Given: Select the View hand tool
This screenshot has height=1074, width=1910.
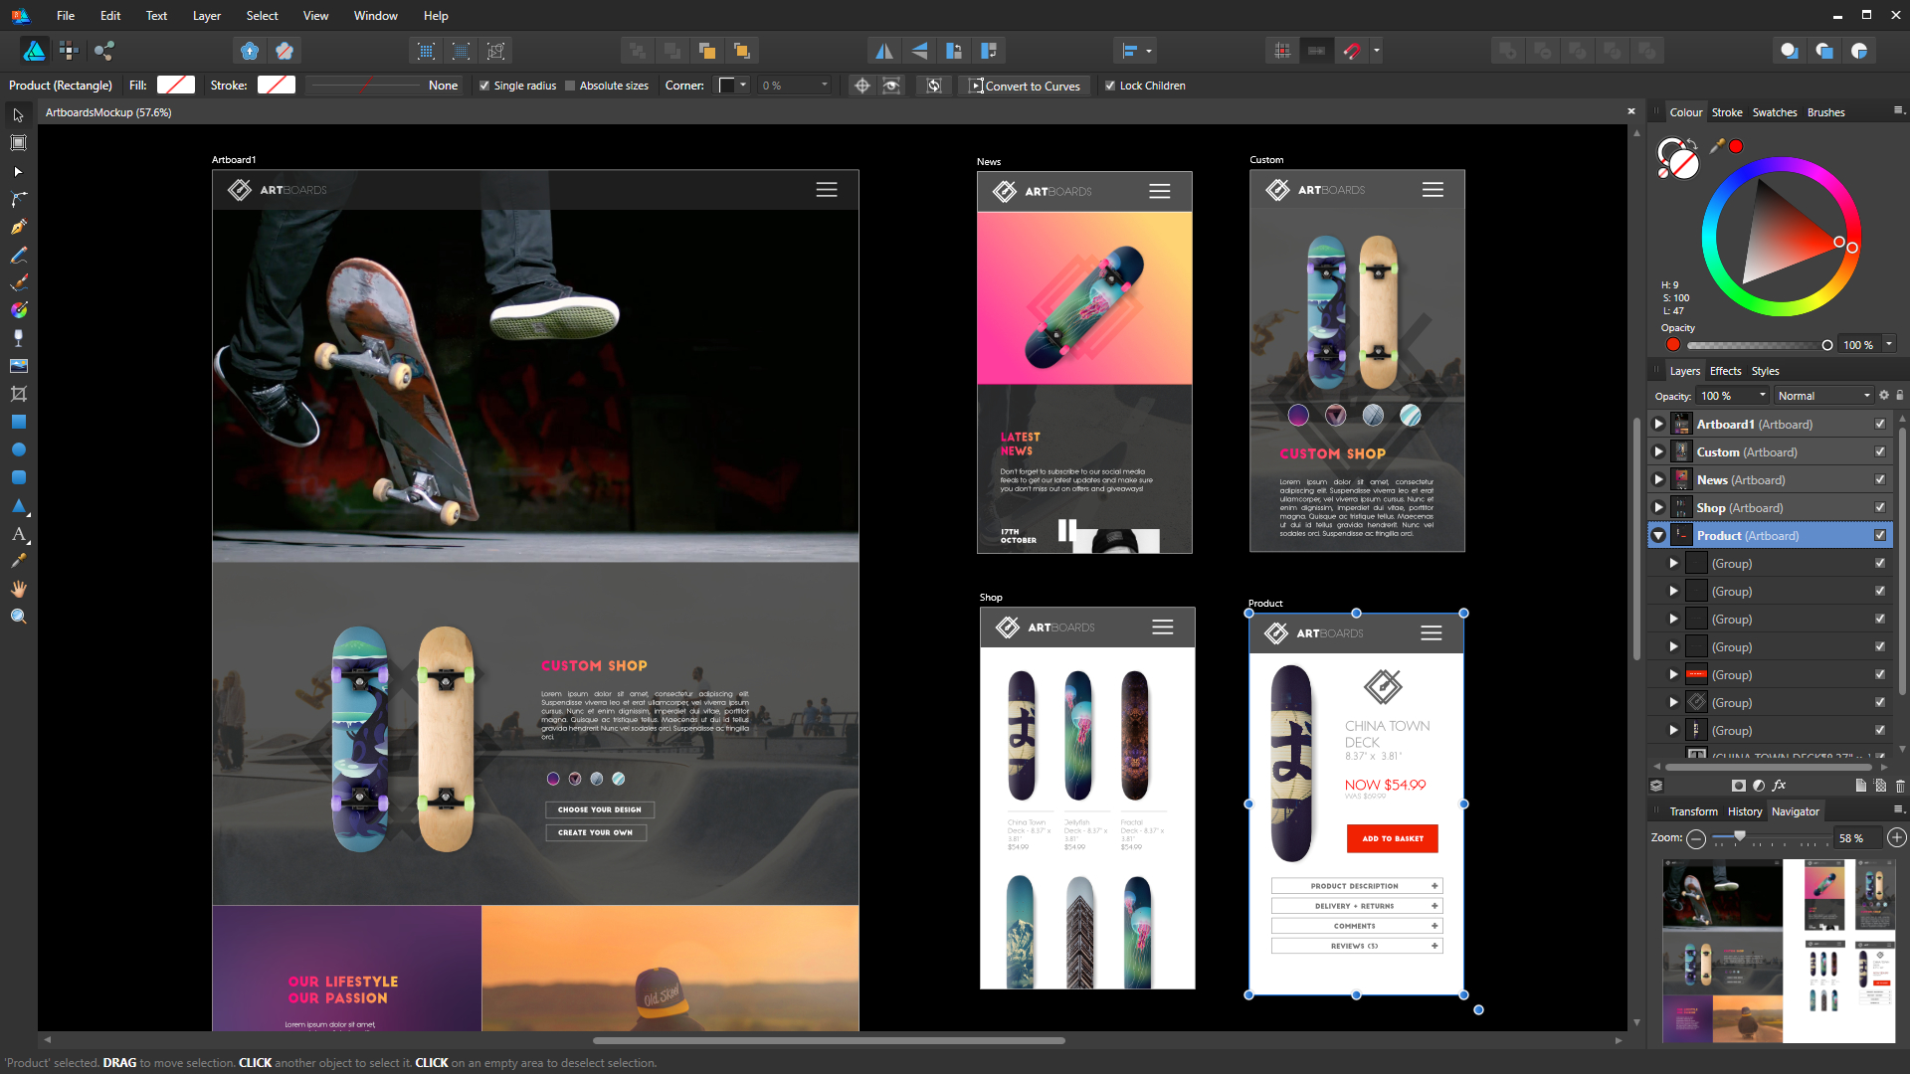Looking at the screenshot, I should [x=18, y=589].
